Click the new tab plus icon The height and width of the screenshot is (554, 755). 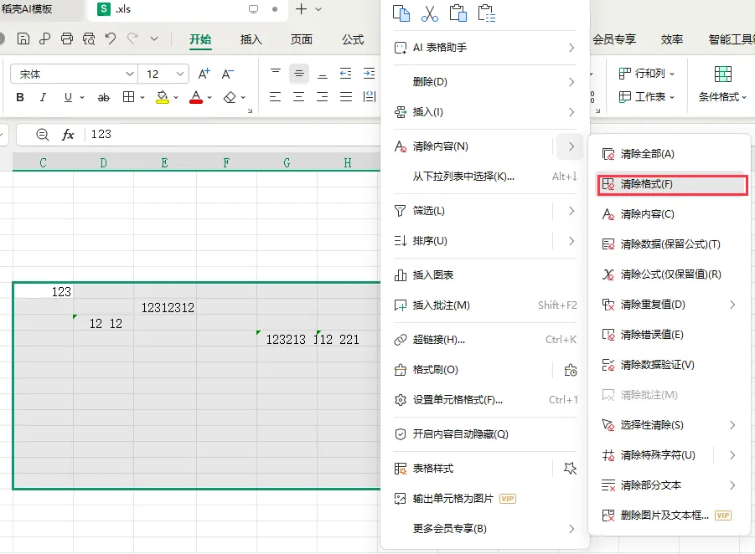(302, 9)
